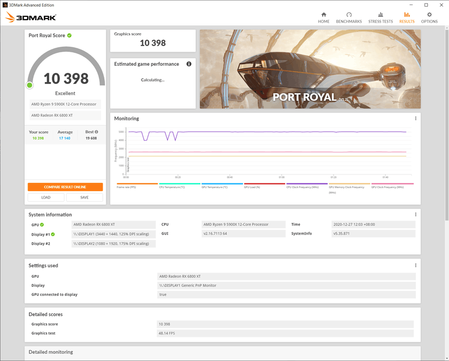Go to Stress Tests tab
The width and height of the screenshot is (449, 361).
pyautogui.click(x=381, y=18)
